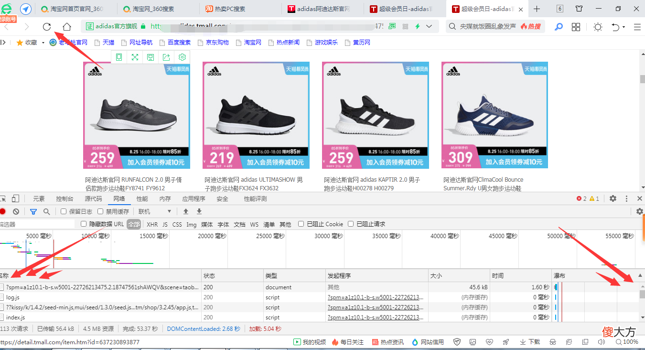The width and height of the screenshot is (645, 350).
Task: Open DevTools settings gear
Action: click(x=613, y=198)
